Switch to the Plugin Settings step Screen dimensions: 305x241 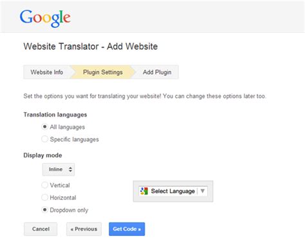[x=103, y=72]
